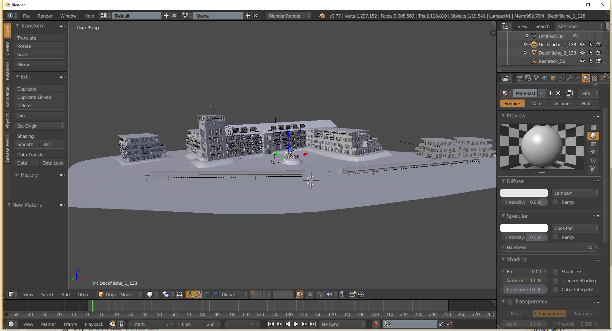Jump to the first frame

[271, 324]
